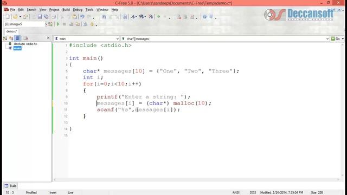Select #include <stdio.h> in symbol tree
The image size is (347, 195).
coord(25,44)
